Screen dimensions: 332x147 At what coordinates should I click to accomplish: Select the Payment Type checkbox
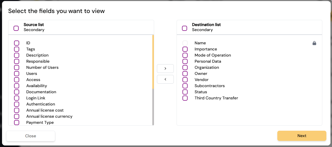coord(17,123)
